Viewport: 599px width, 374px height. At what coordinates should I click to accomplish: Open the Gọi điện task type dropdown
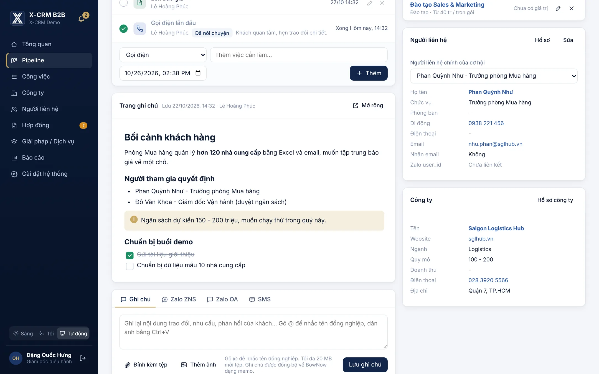[163, 55]
